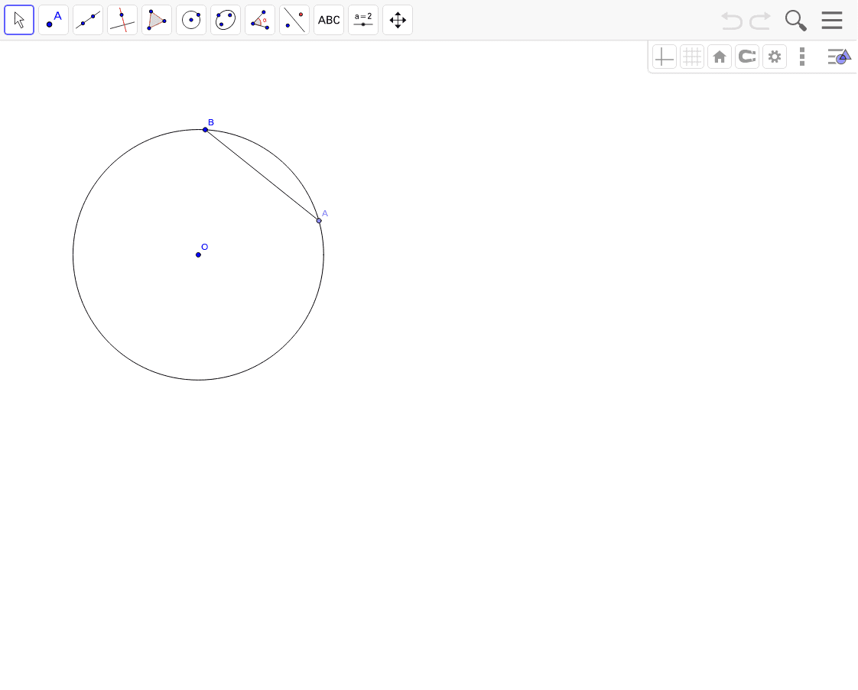
Task: Select the Perpendicular Line tool
Action: point(122,20)
